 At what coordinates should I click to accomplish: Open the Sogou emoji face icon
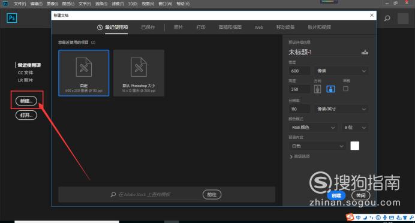tap(378, 218)
